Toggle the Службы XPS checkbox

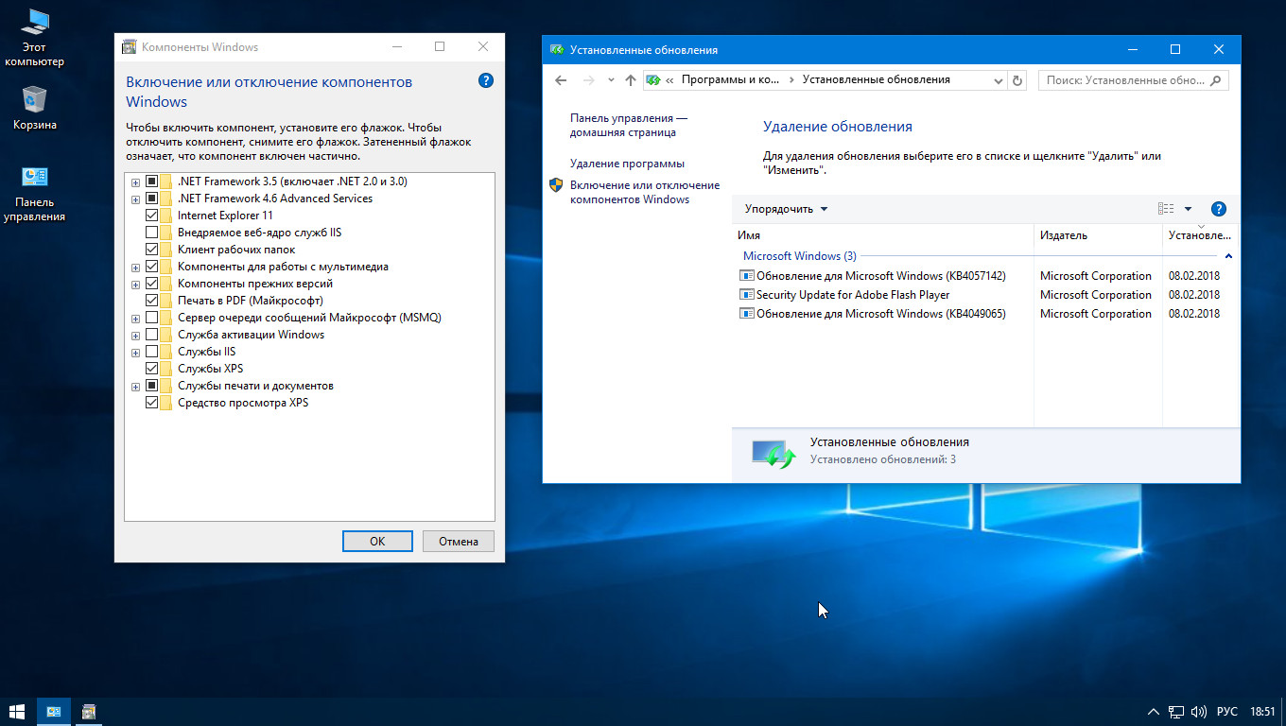coord(152,369)
